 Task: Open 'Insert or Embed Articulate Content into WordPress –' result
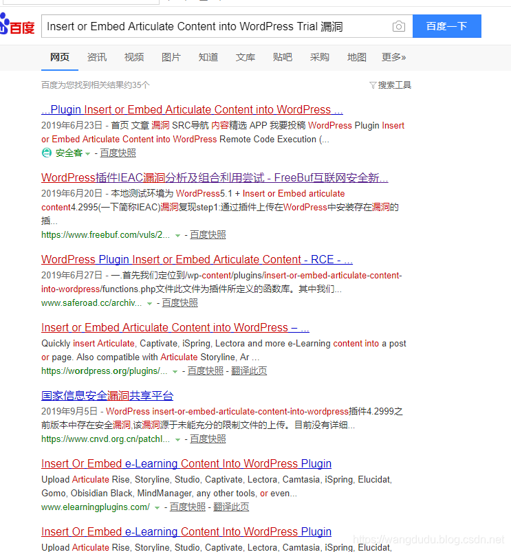[175, 327]
